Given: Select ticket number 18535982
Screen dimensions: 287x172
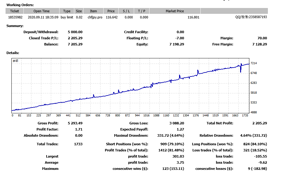Looking at the screenshot, I should (x=15, y=17).
